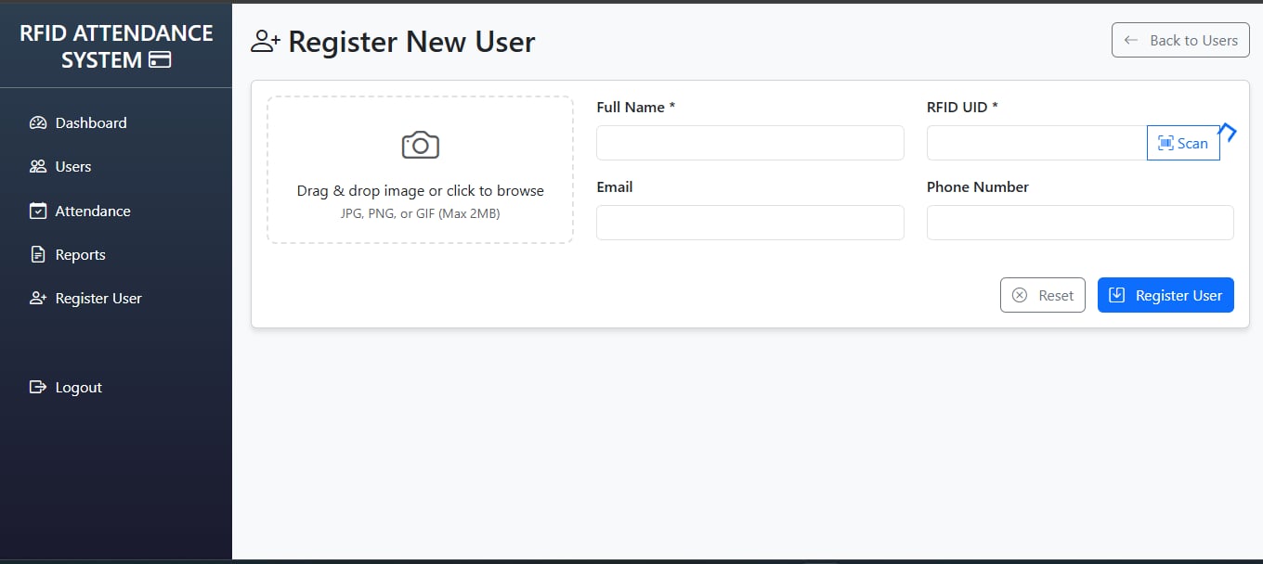Go back via Back to Users
The width and height of the screenshot is (1263, 564).
tap(1180, 40)
